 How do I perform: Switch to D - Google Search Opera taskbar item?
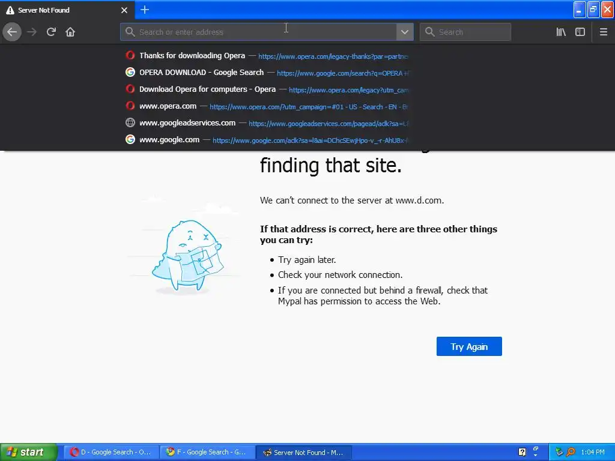tap(111, 452)
